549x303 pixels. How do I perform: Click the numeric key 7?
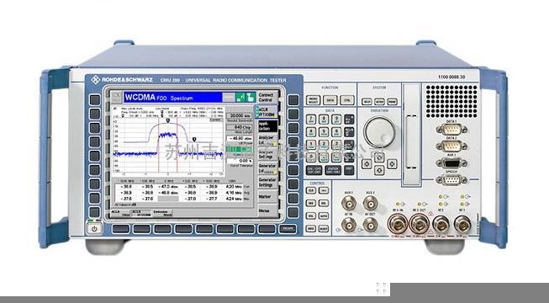coord(311,120)
